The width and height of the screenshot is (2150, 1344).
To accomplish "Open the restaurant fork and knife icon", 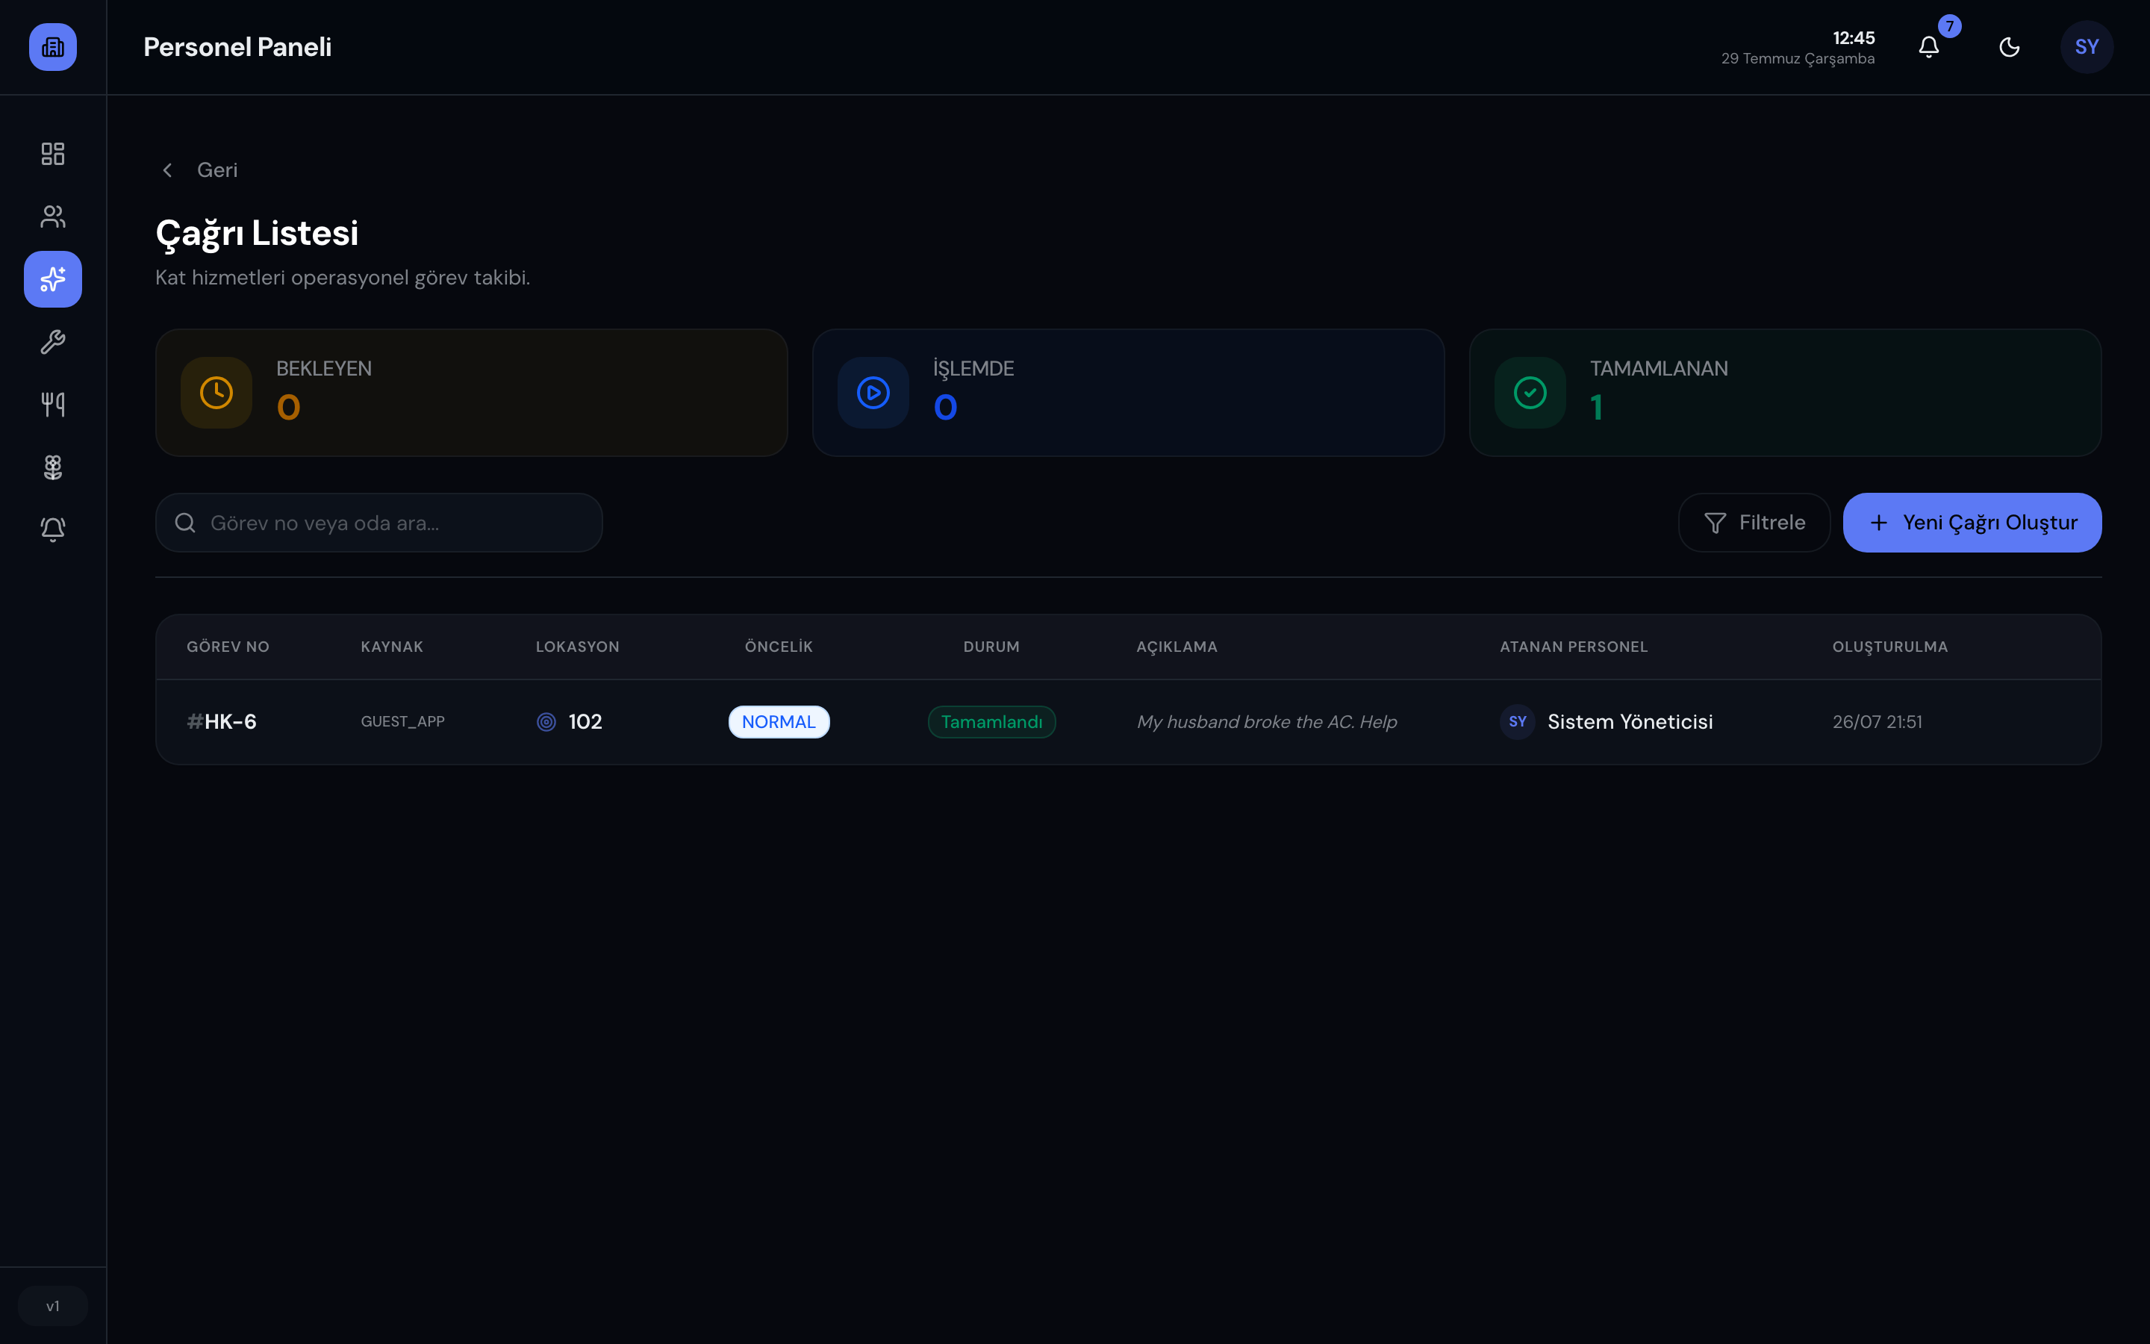I will pos(52,405).
